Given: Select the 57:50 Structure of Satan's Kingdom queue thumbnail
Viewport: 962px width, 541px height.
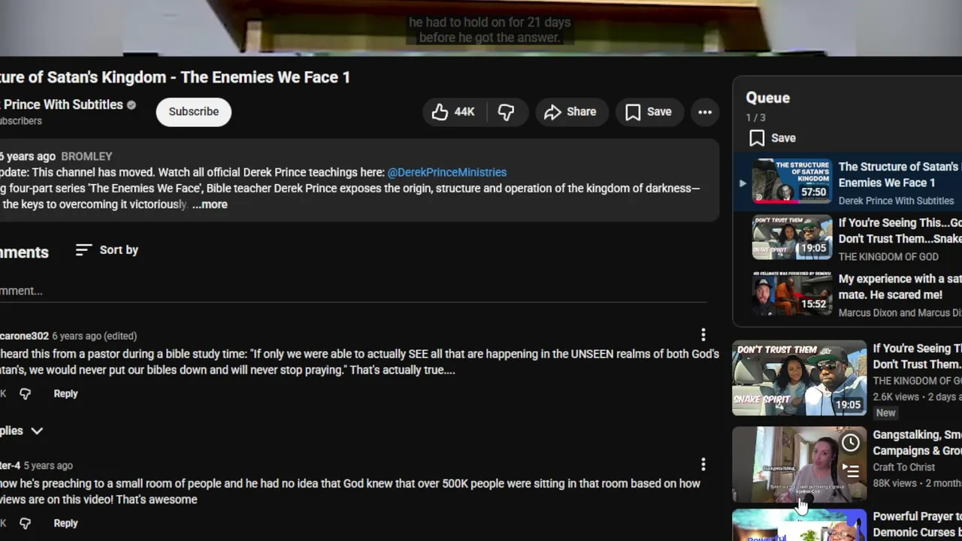Looking at the screenshot, I should click(792, 181).
